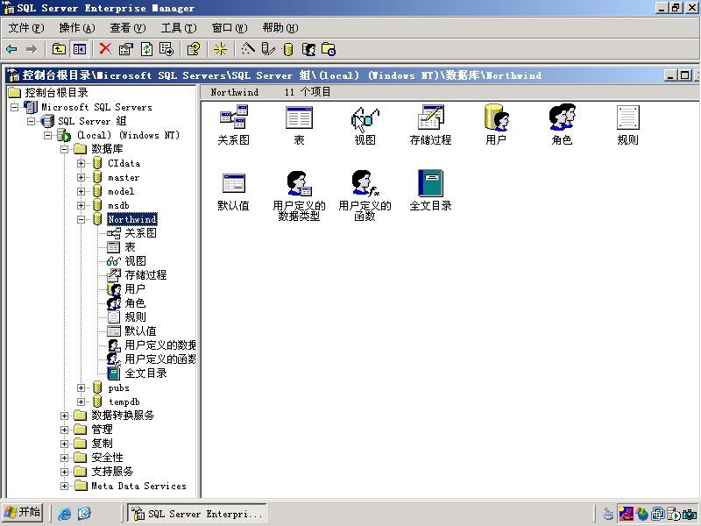The height and width of the screenshot is (526, 701).
Task: Open the 视图 glasses icon in the right pane
Action: (365, 118)
